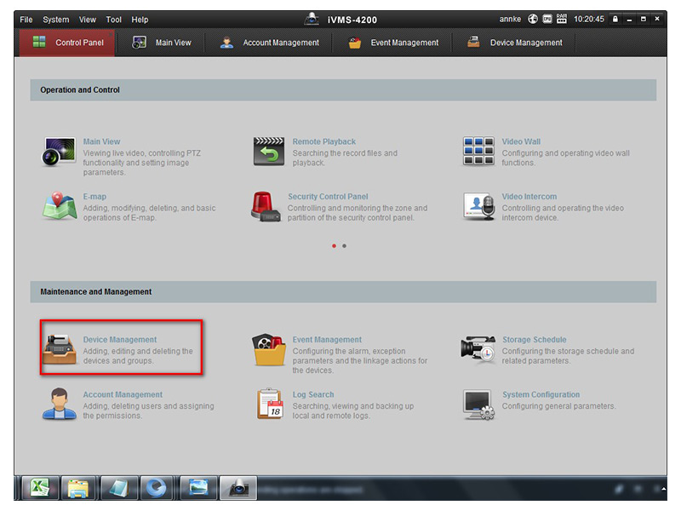Switch to the Control Panel tab
The width and height of the screenshot is (681, 511).
[67, 43]
